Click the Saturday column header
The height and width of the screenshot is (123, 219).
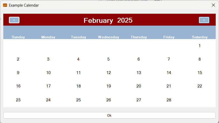tap(200, 37)
